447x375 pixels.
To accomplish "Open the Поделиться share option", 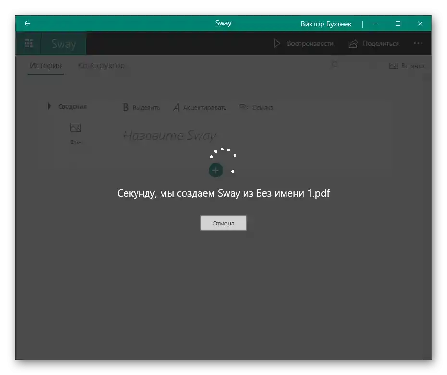I will [x=374, y=44].
